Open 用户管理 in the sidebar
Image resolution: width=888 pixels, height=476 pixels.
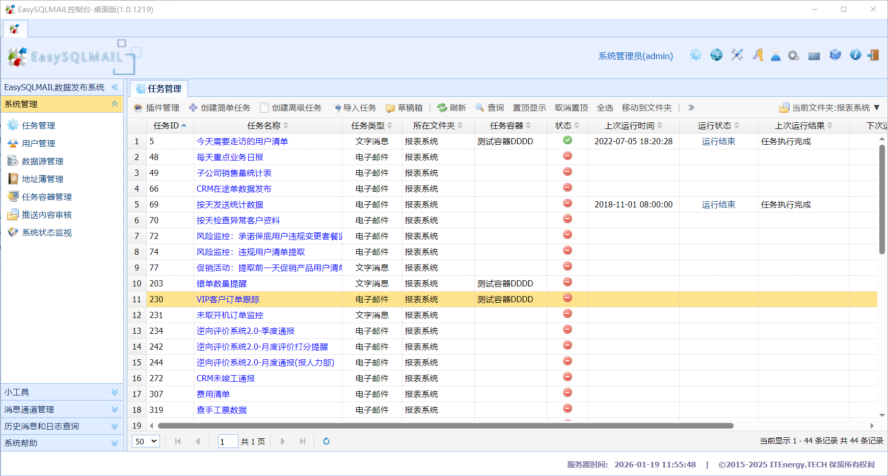point(38,143)
